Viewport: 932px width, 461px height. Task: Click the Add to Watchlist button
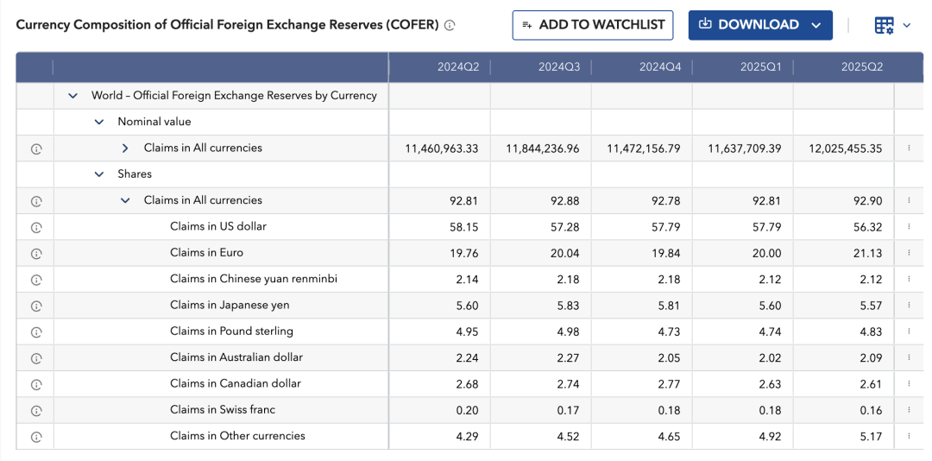pos(592,25)
